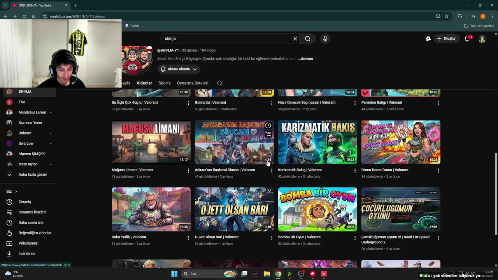Open the options menu for Donat Donat Donat
The width and height of the screenshot is (498, 280).
click(x=438, y=170)
